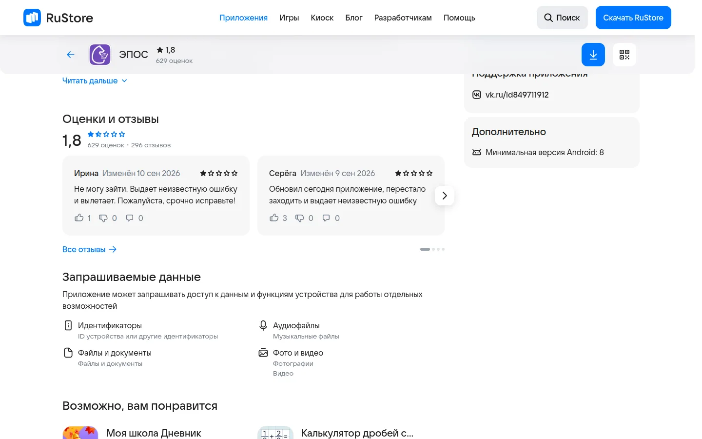Go back using the left arrow
This screenshot has height=439, width=702.
[x=71, y=55]
